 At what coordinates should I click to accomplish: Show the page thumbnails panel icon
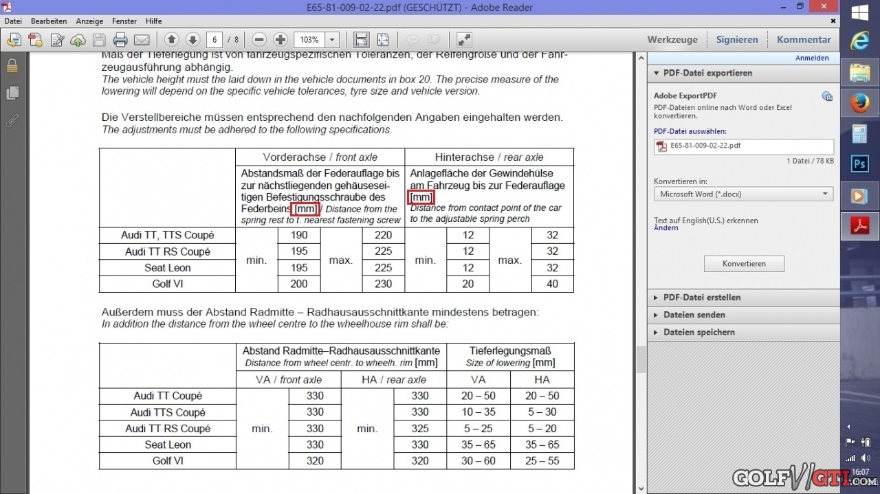[x=12, y=93]
